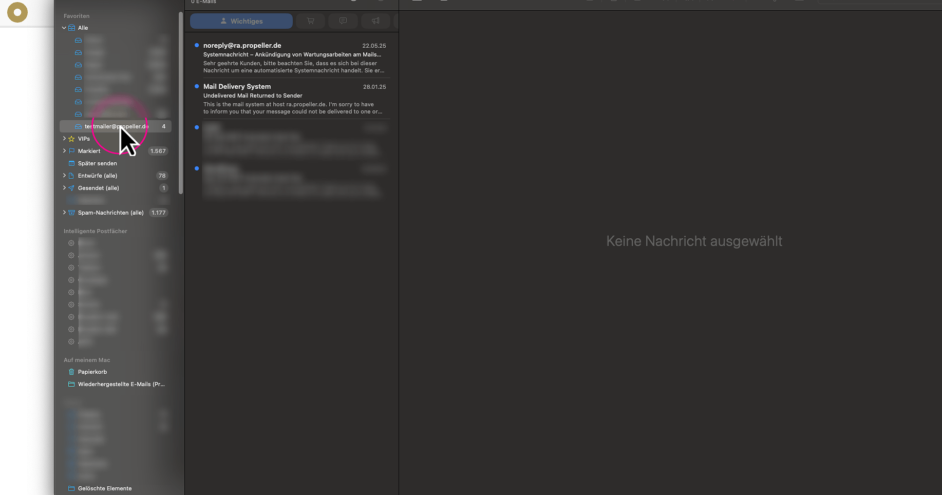Click the shopping-cart purchases filter icon
Screen dimensions: 942x495
pyautogui.click(x=310, y=21)
